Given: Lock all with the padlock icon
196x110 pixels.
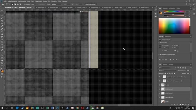Looking at the screenshot, I should [x=174, y=74].
